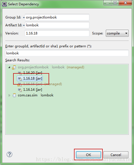
Task: Click the jar icon beside org.projectlombok
Action: [14, 67]
